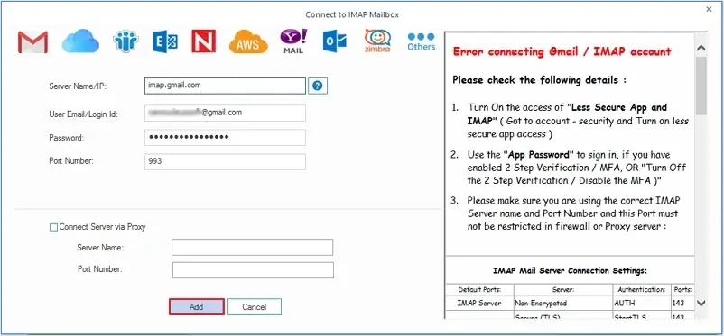Click the User Email/Login Id field
The image size is (724, 336).
pyautogui.click(x=225, y=113)
